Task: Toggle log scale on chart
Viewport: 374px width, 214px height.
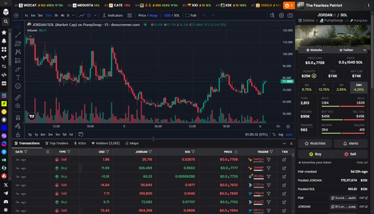Action: coord(280,135)
